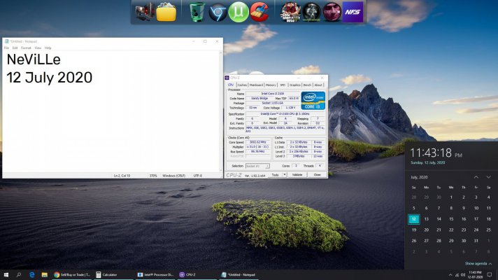Switch to CPU-Z Memory tab
The width and height of the screenshot is (498, 280).
pyautogui.click(x=271, y=85)
